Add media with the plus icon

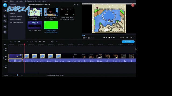tap(78, 5)
